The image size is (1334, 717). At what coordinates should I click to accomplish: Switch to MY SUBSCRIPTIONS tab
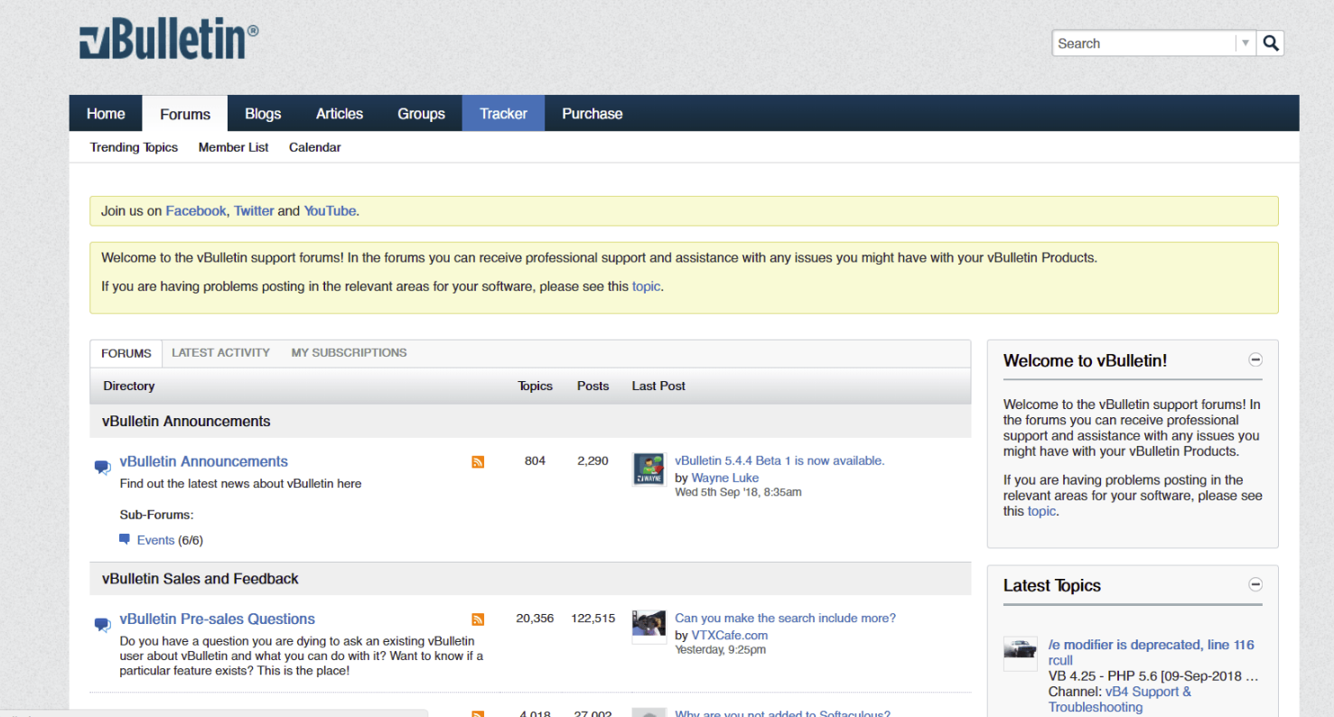coord(349,353)
